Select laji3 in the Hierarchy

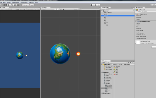[x=105, y=20]
